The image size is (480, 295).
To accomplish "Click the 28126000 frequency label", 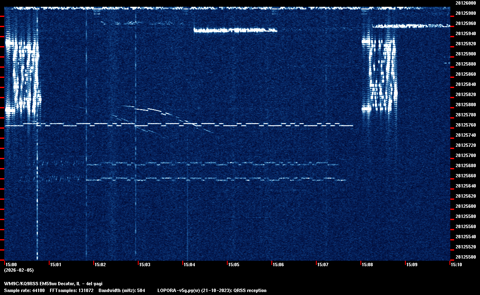I will click(x=465, y=3).
